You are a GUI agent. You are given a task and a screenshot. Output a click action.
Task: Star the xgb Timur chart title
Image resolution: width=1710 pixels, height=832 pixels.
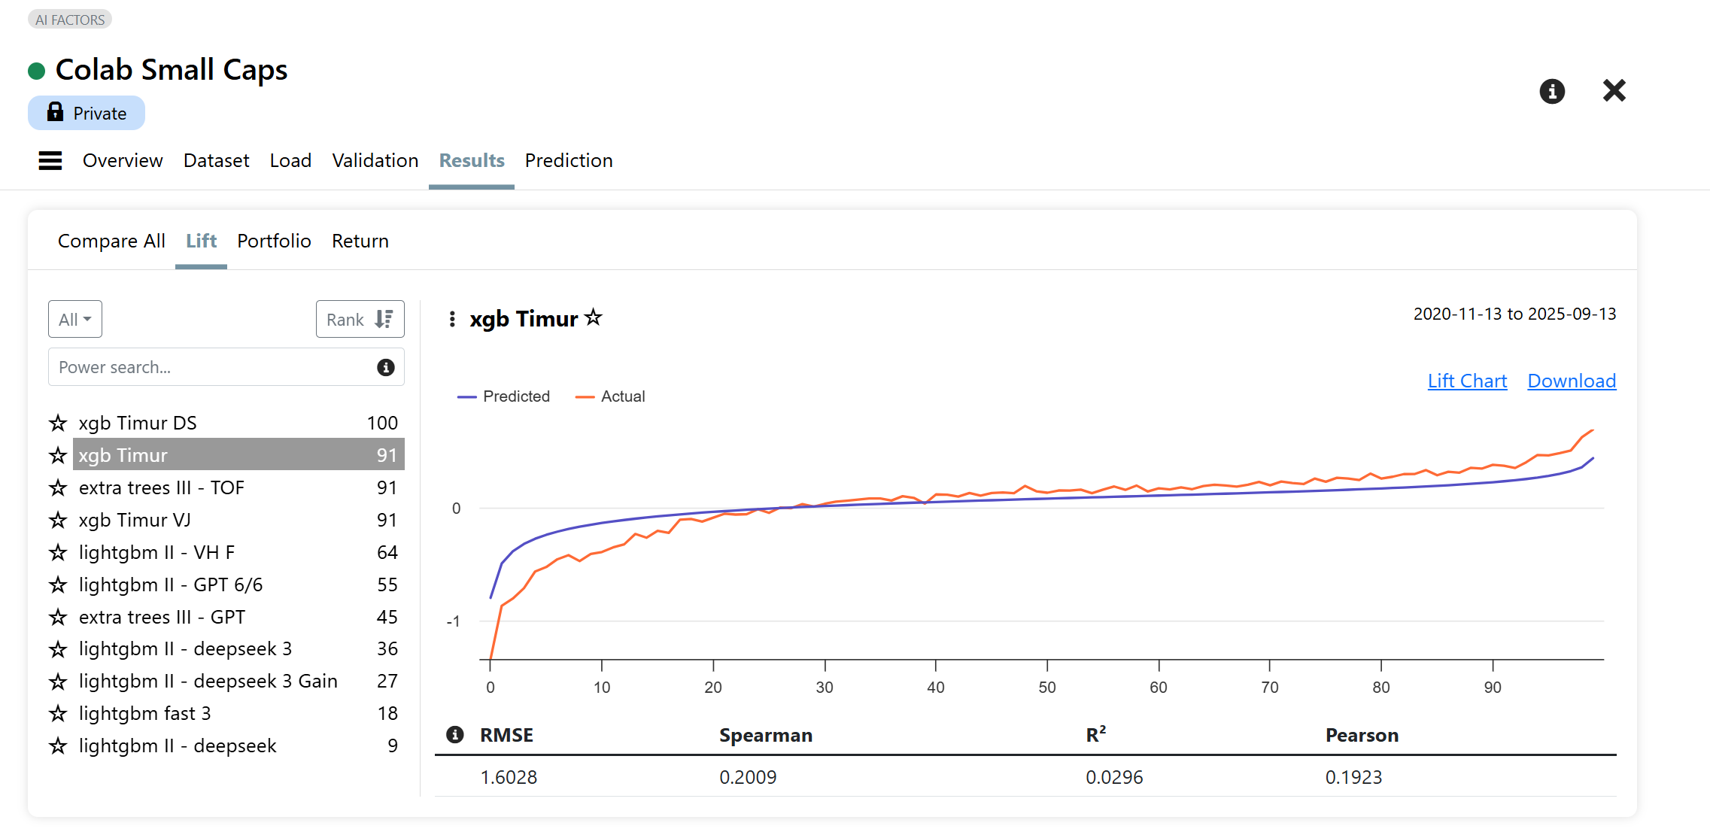tap(594, 318)
